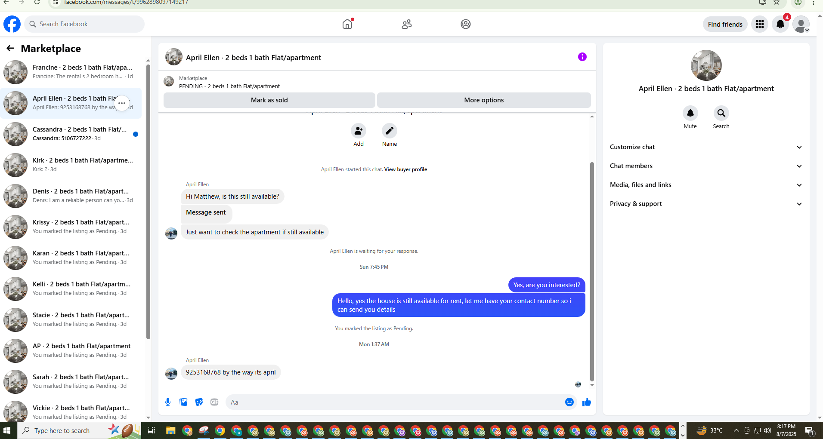Open Windows Start menu
This screenshot has width=823, height=439.
(x=7, y=430)
